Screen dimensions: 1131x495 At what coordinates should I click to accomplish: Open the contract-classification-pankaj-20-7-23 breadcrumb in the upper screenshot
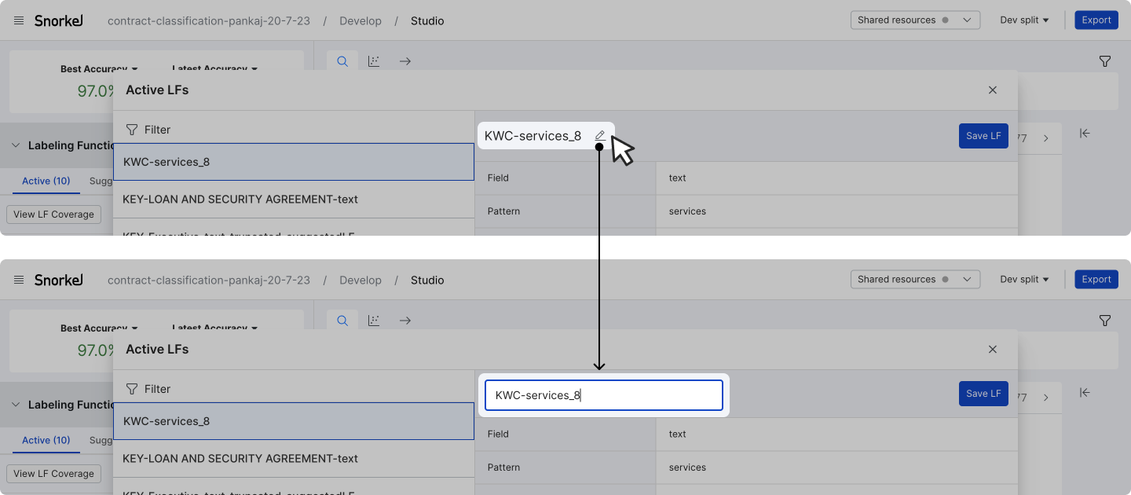click(209, 21)
